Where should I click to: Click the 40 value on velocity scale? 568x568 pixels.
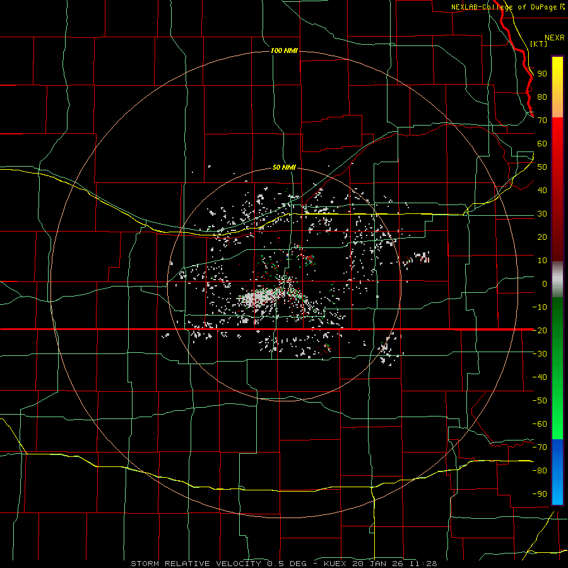click(x=542, y=190)
